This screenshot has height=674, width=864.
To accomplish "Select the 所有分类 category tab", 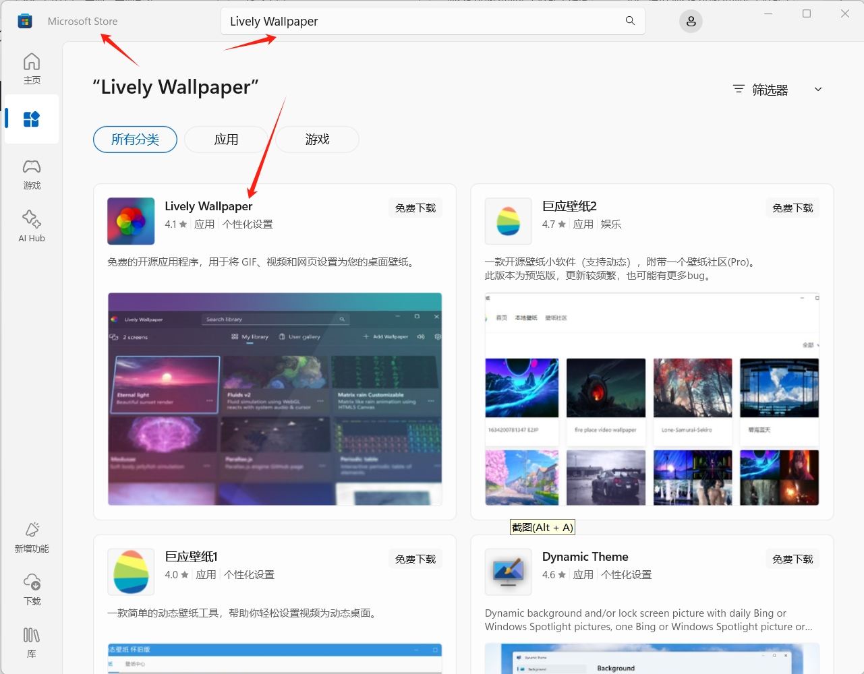I will [135, 140].
